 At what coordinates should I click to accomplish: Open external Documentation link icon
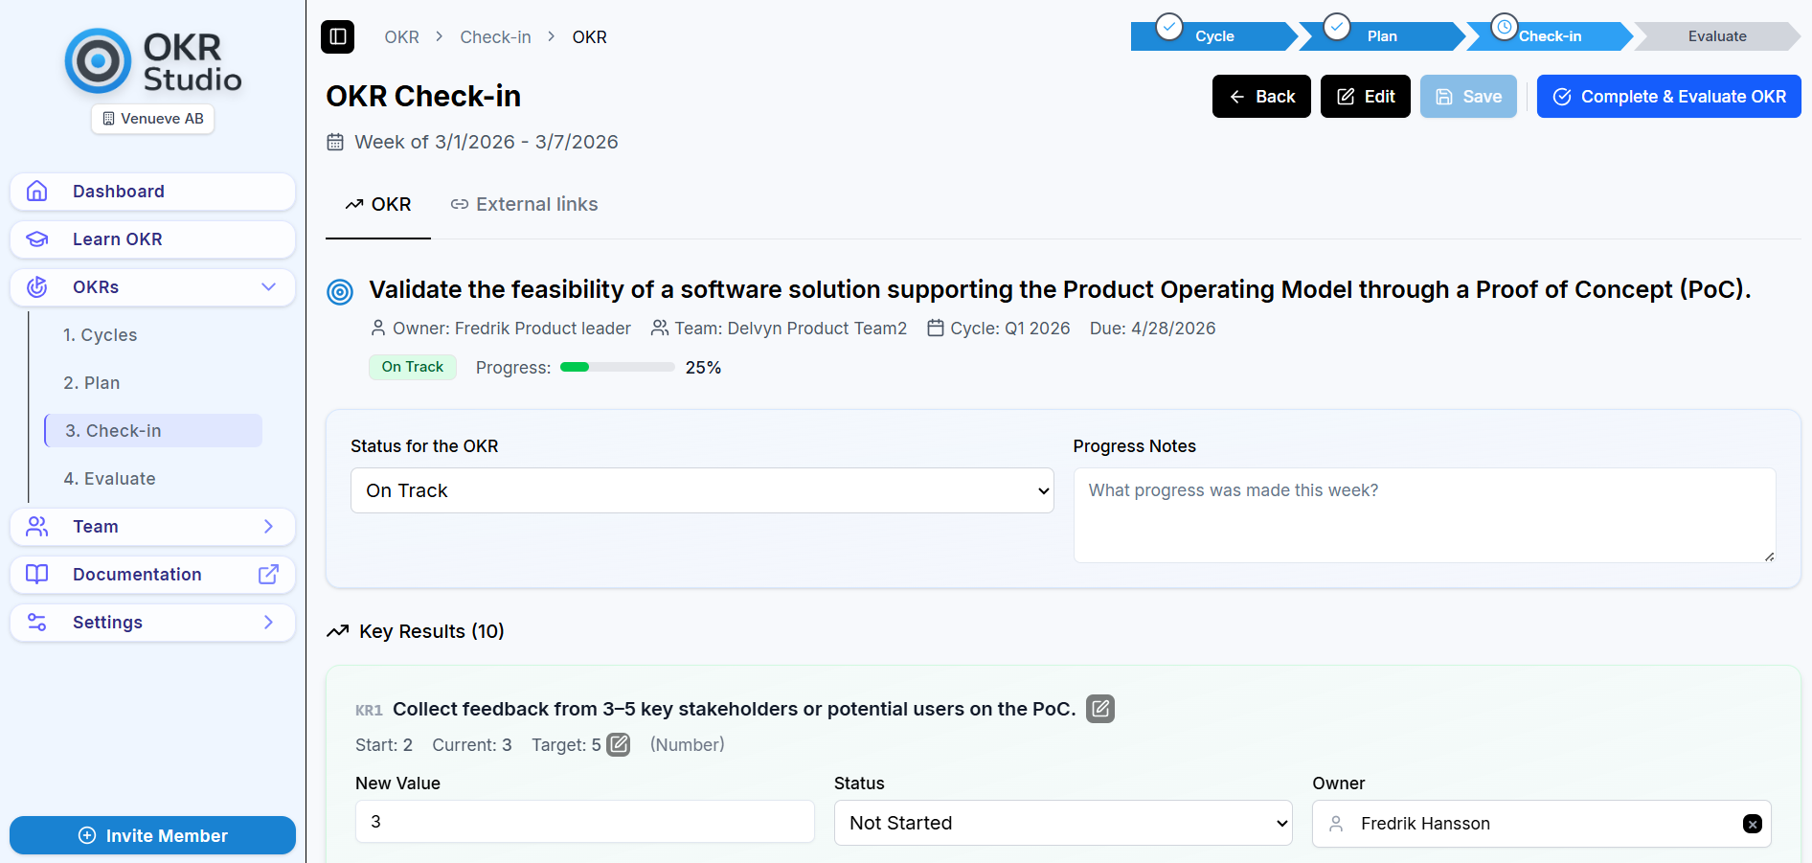point(268,574)
